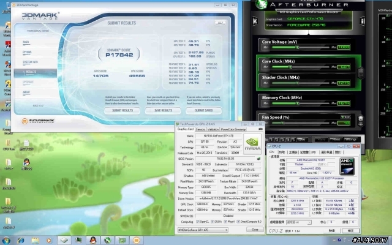Click the NVIDIA logo in GPU-Z

[x=252, y=144]
